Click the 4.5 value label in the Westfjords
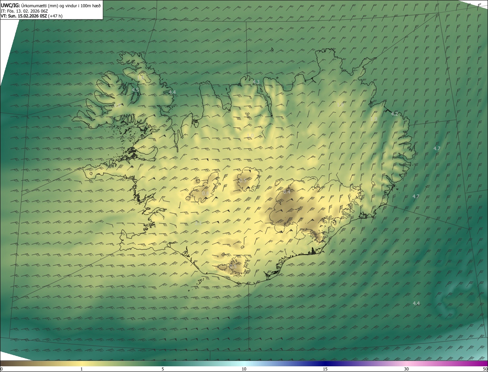Viewport: 488px width, 372px height. pyautogui.click(x=135, y=90)
